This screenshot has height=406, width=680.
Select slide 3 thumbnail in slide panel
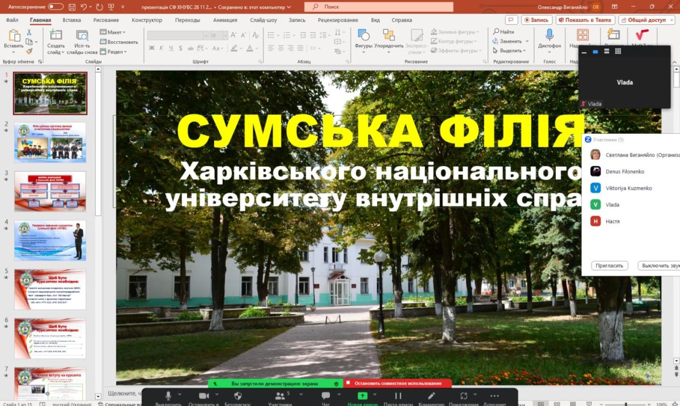click(50, 191)
